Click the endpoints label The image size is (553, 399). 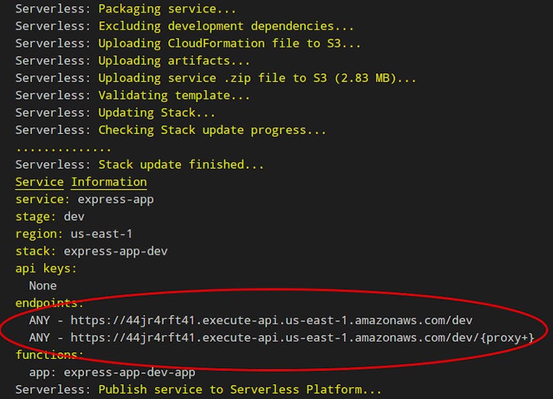pyautogui.click(x=43, y=303)
